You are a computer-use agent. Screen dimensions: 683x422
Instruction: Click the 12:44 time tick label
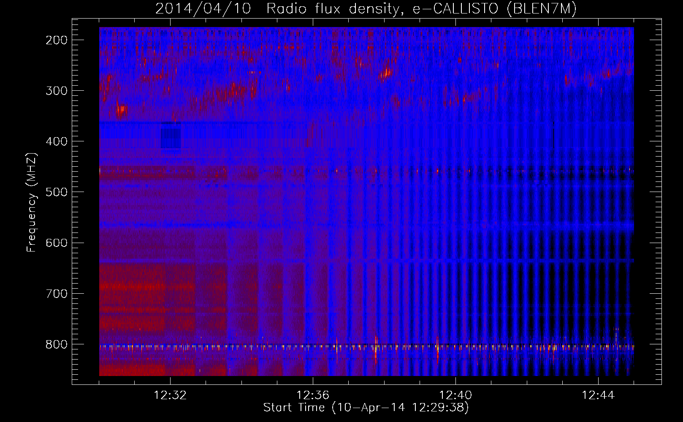click(598, 395)
